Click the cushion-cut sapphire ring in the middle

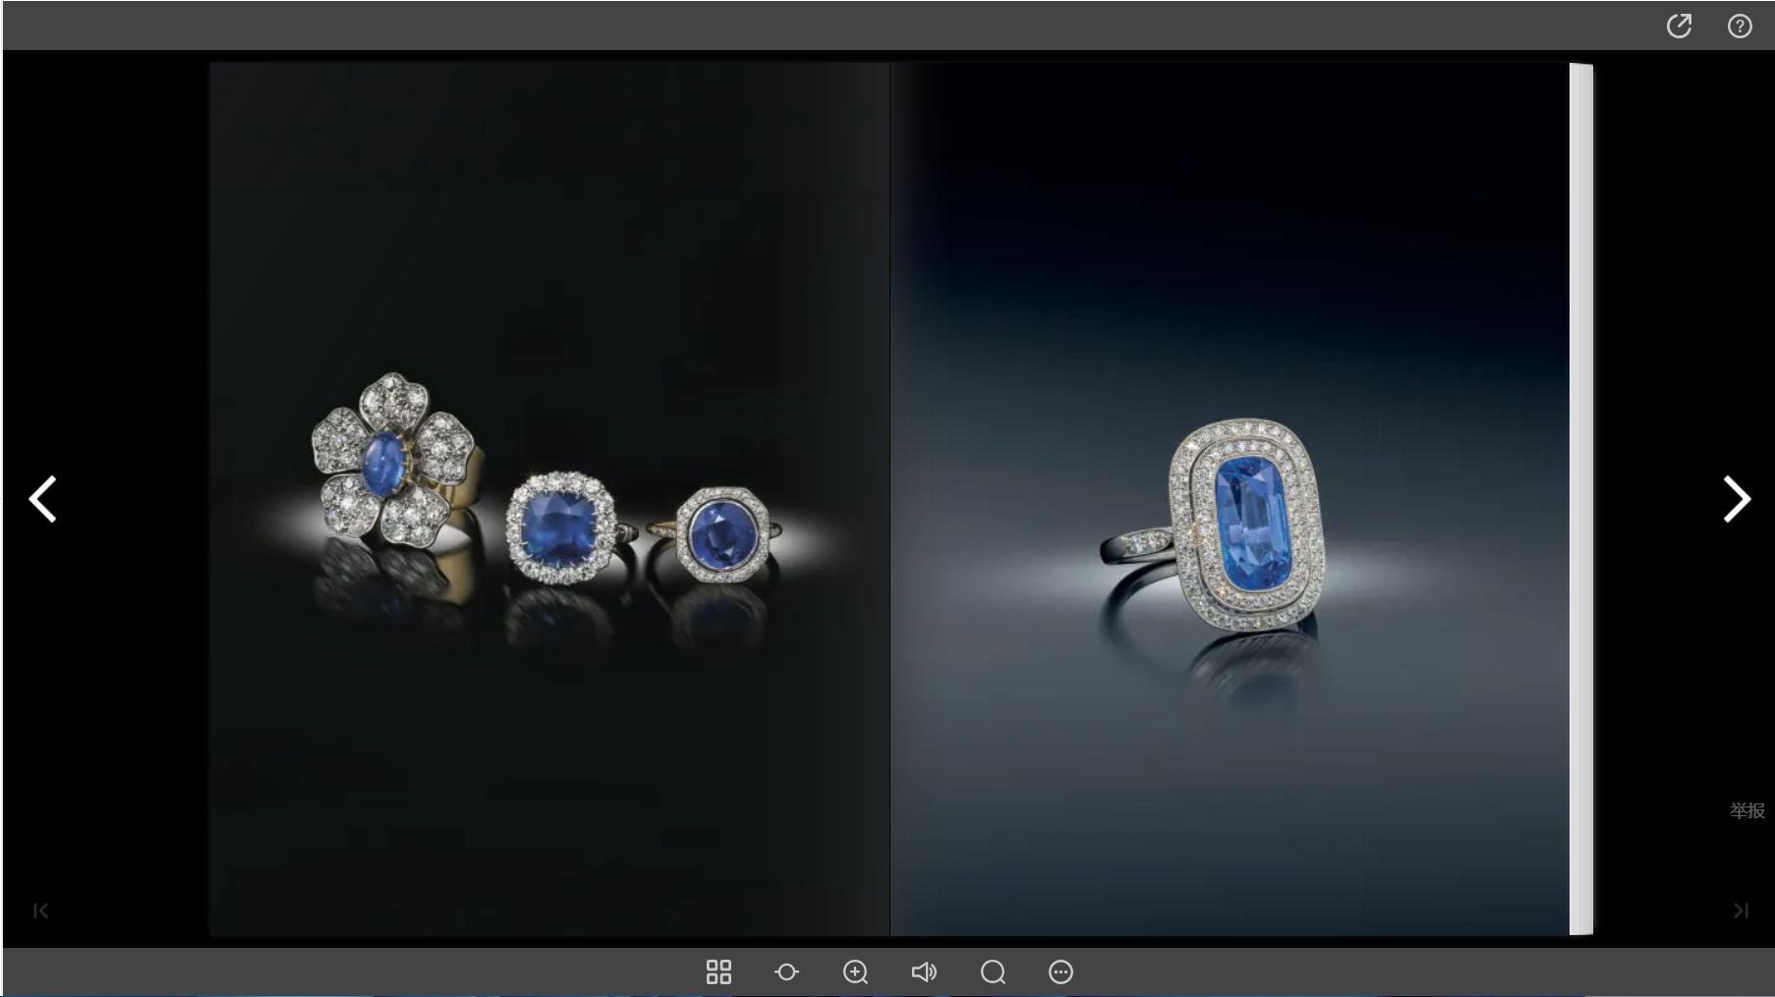tap(560, 527)
